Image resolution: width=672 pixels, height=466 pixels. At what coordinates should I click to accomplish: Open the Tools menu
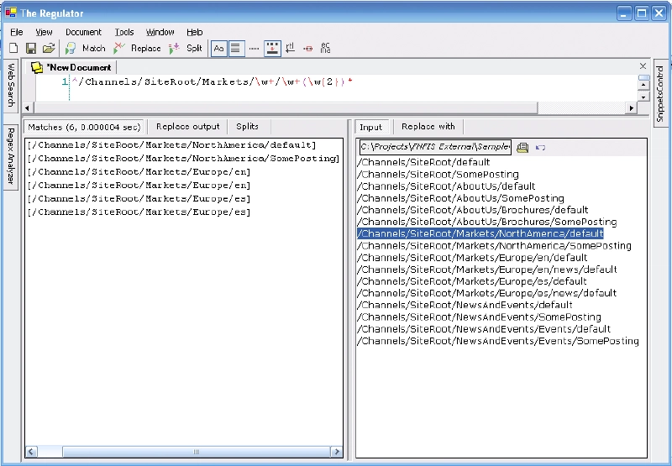pyautogui.click(x=124, y=32)
